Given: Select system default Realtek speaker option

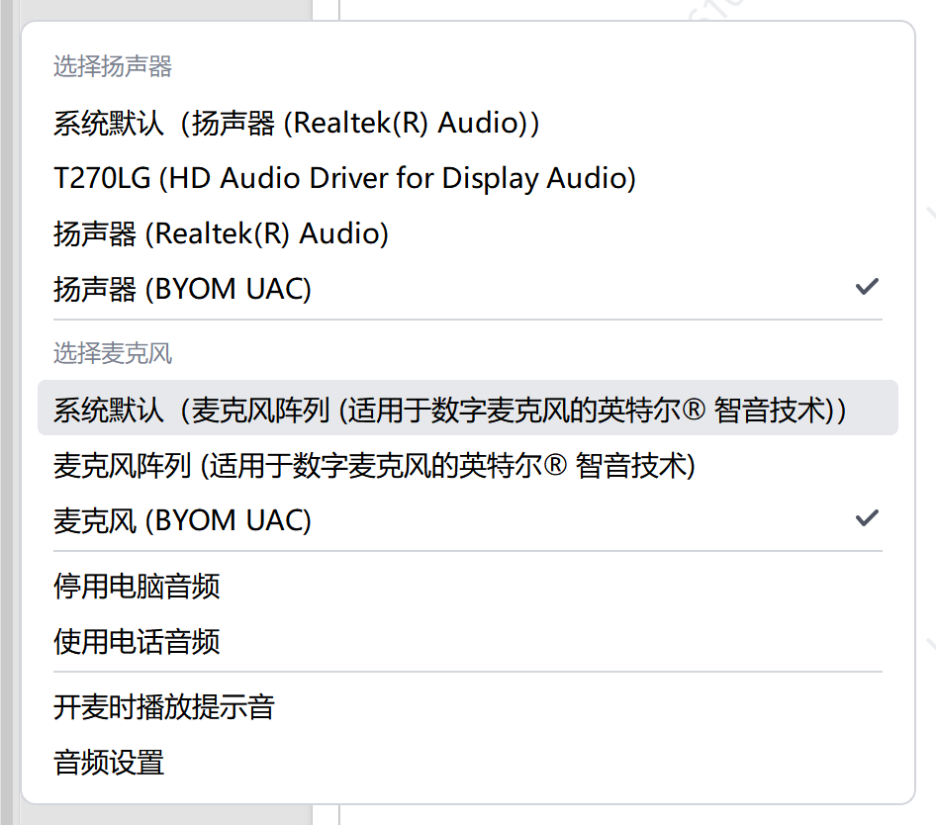Looking at the screenshot, I should point(297,124).
